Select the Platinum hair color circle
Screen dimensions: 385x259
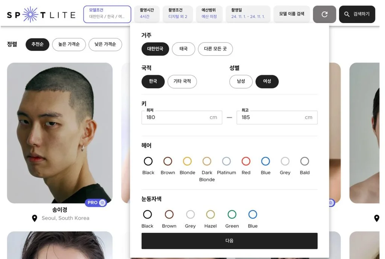[226, 161]
